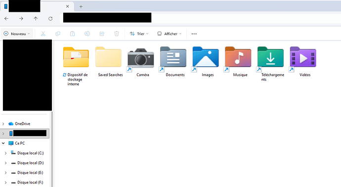Image resolution: width=341 pixels, height=187 pixels.
Task: Navigate up one folder level
Action: (36, 19)
